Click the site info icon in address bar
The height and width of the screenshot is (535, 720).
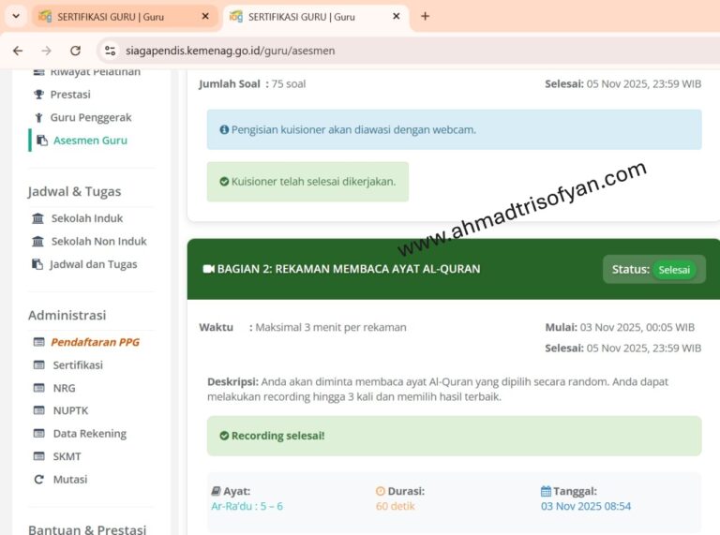110,51
